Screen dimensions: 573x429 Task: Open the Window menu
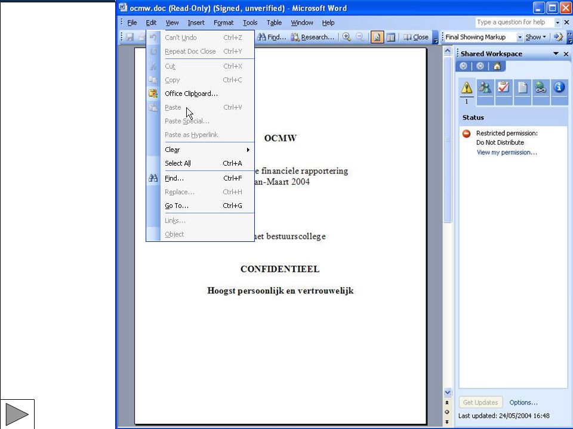302,23
